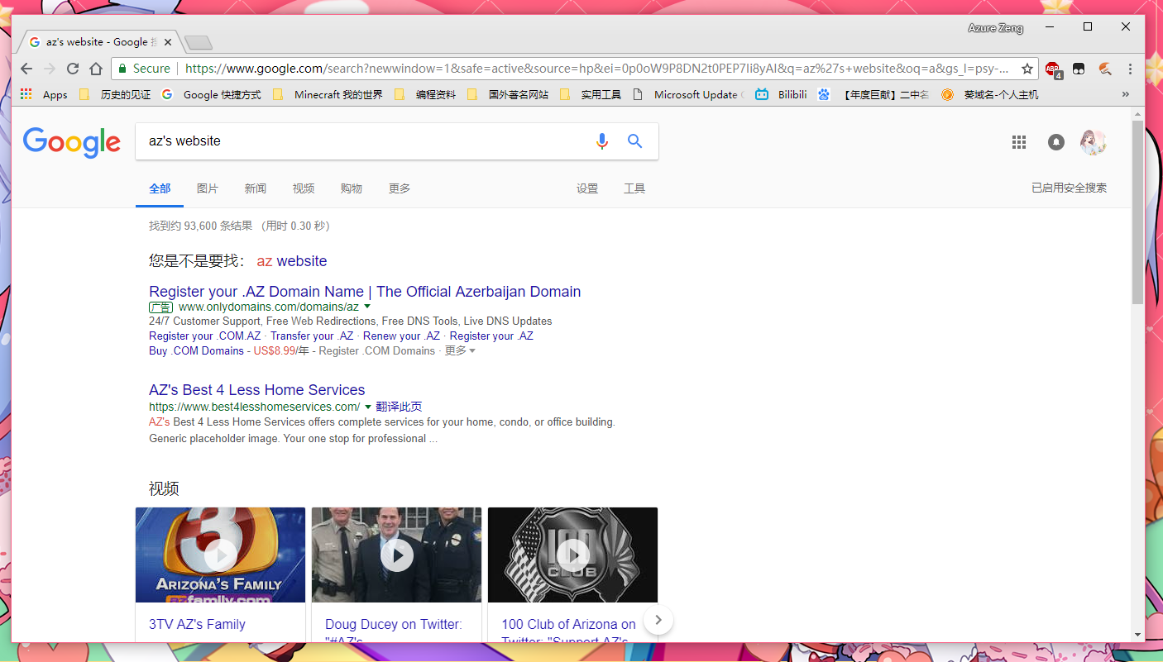Viewport: 1163px width, 662px height.
Task: Expand 更多 dropdown under the domain ad
Action: [460, 351]
